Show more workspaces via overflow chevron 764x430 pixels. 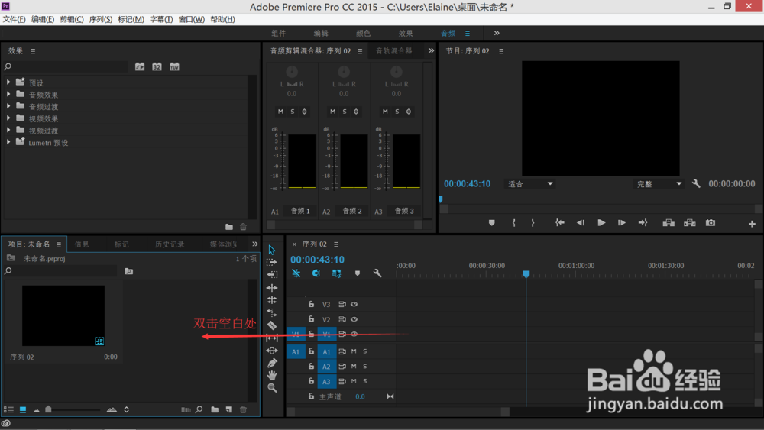click(497, 33)
